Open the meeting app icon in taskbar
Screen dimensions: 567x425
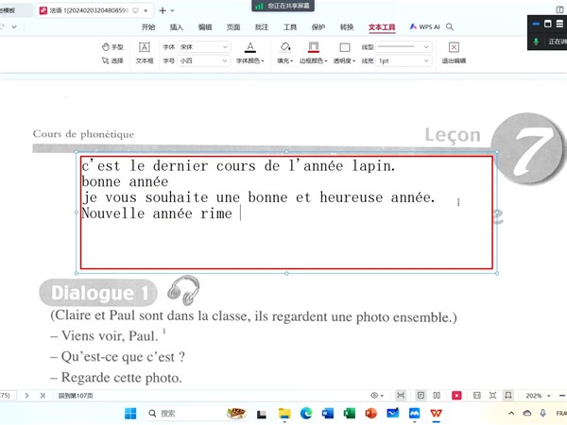tap(415, 414)
